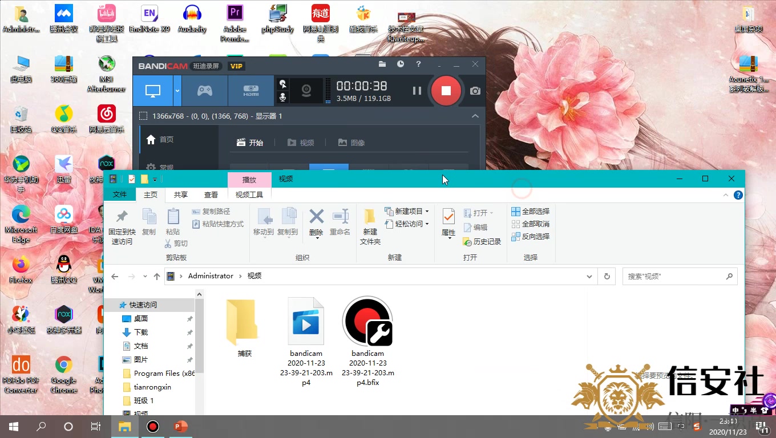The image size is (776, 438).
Task: Open Windows Start menu
Action: (14, 427)
